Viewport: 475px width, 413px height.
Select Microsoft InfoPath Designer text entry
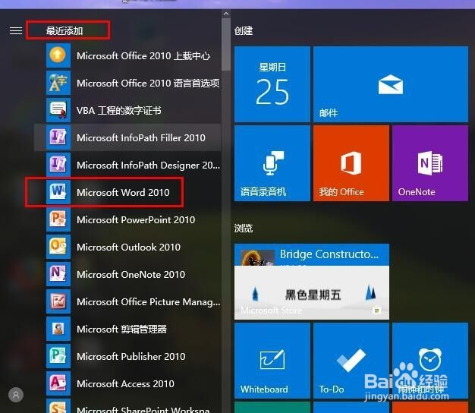click(149, 166)
